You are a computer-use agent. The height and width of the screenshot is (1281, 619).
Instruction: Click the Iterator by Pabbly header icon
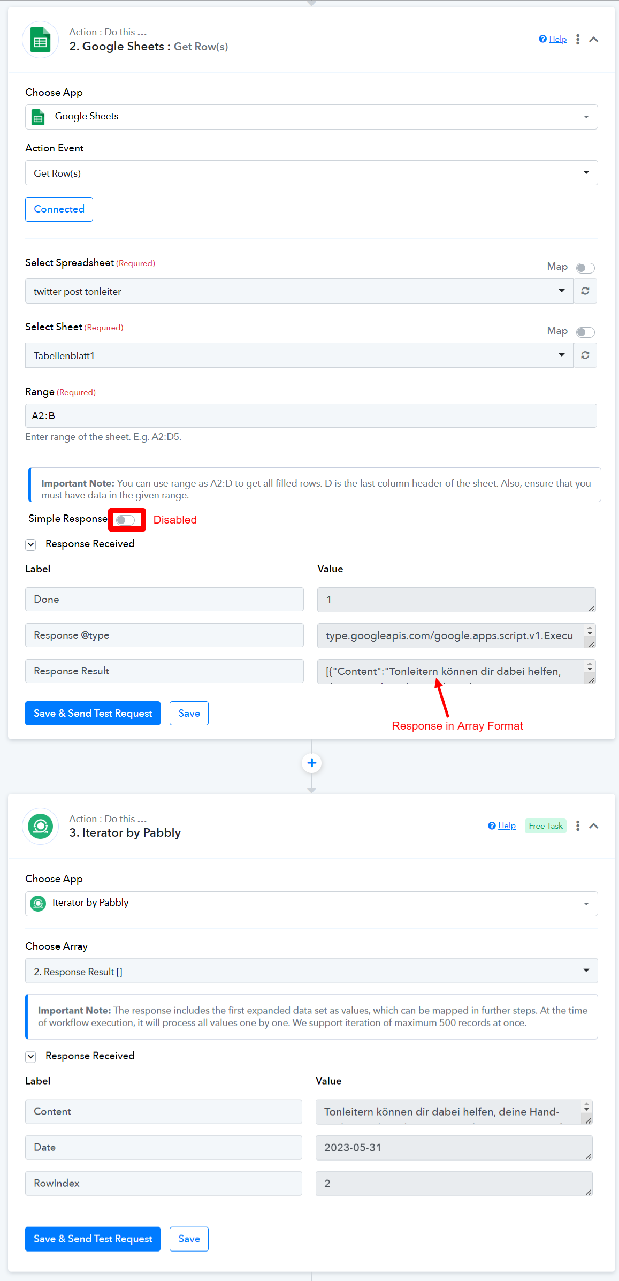pyautogui.click(x=40, y=826)
